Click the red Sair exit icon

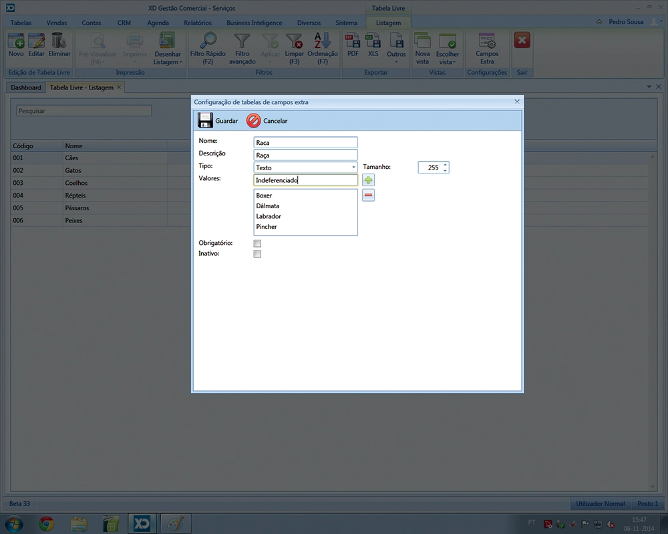(522, 41)
